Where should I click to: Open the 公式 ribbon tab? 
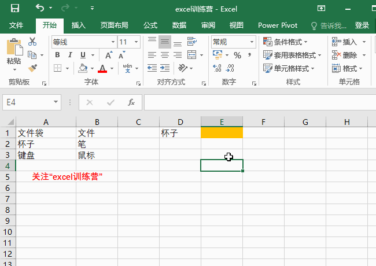pyautogui.click(x=150, y=25)
